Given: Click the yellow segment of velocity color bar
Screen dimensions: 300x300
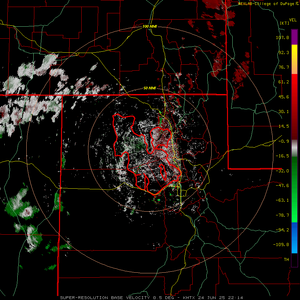Looking at the screenshot, I should [x=294, y=59].
